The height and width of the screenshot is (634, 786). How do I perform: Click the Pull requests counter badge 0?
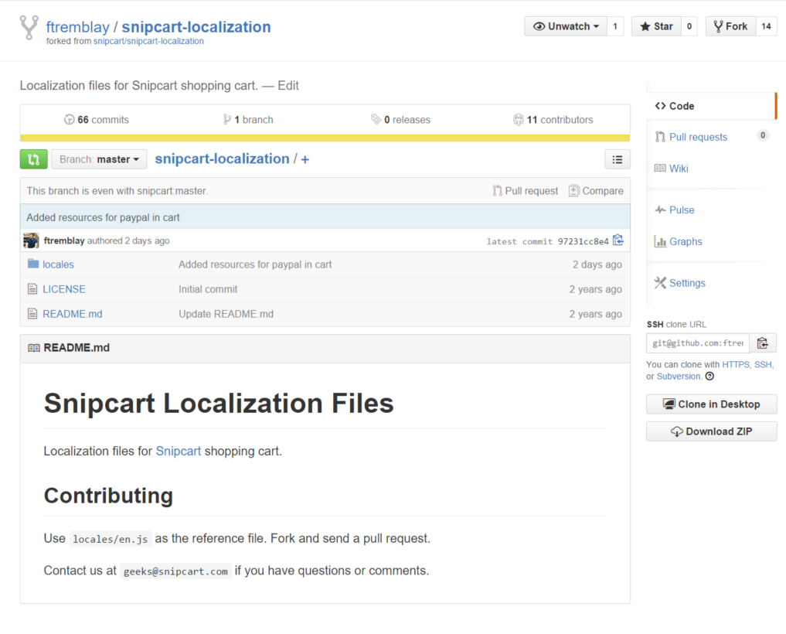tap(763, 135)
